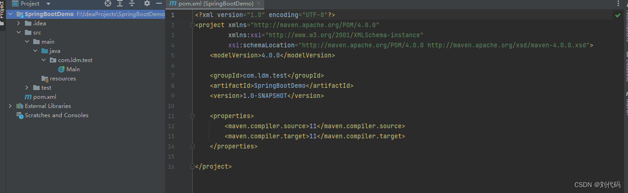The image size is (628, 193).
Task: Hide the Project tool window
Action: point(159,3)
